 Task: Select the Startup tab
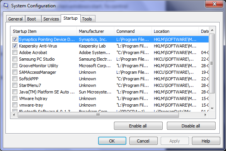[x=70, y=18]
